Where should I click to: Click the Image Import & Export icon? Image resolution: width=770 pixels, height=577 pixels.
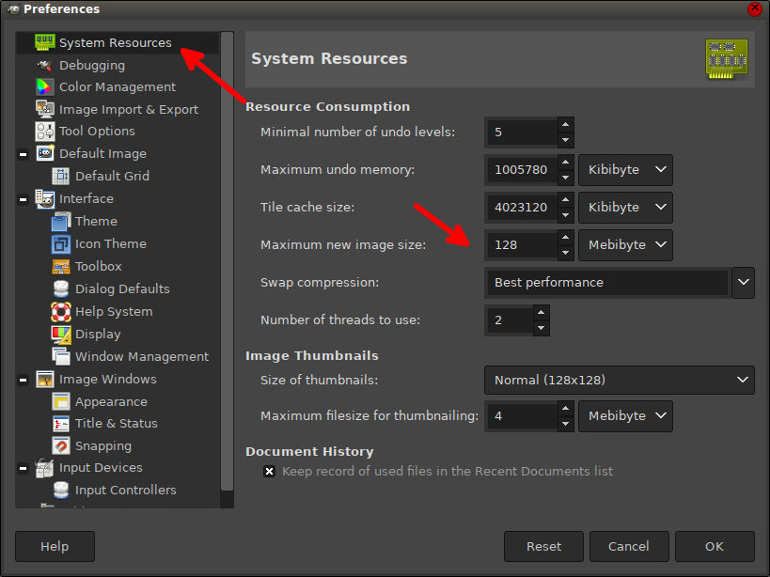[x=44, y=109]
